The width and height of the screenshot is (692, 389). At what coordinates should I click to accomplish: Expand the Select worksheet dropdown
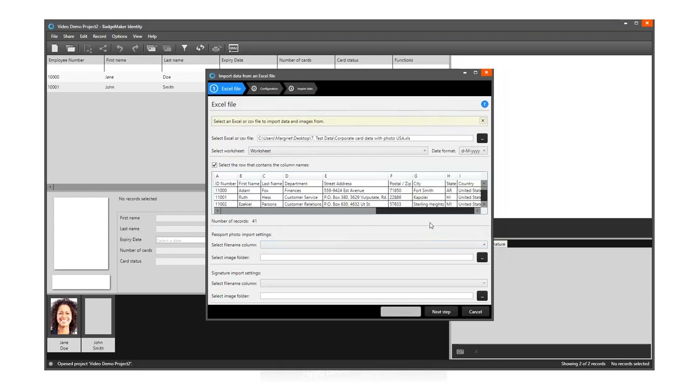click(x=338, y=151)
